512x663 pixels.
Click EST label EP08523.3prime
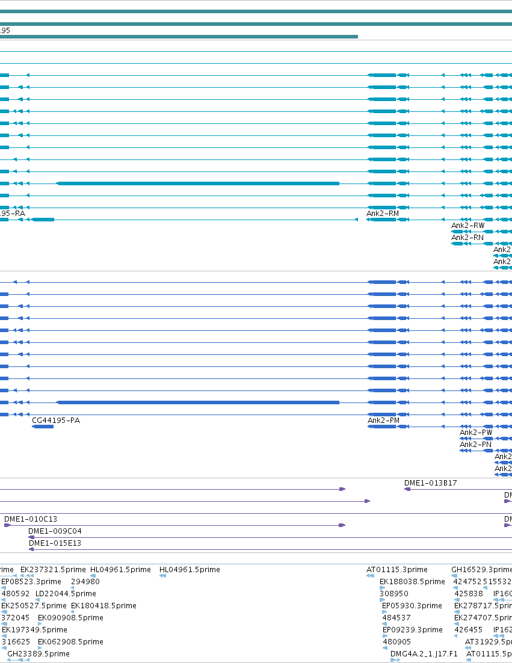(x=31, y=582)
